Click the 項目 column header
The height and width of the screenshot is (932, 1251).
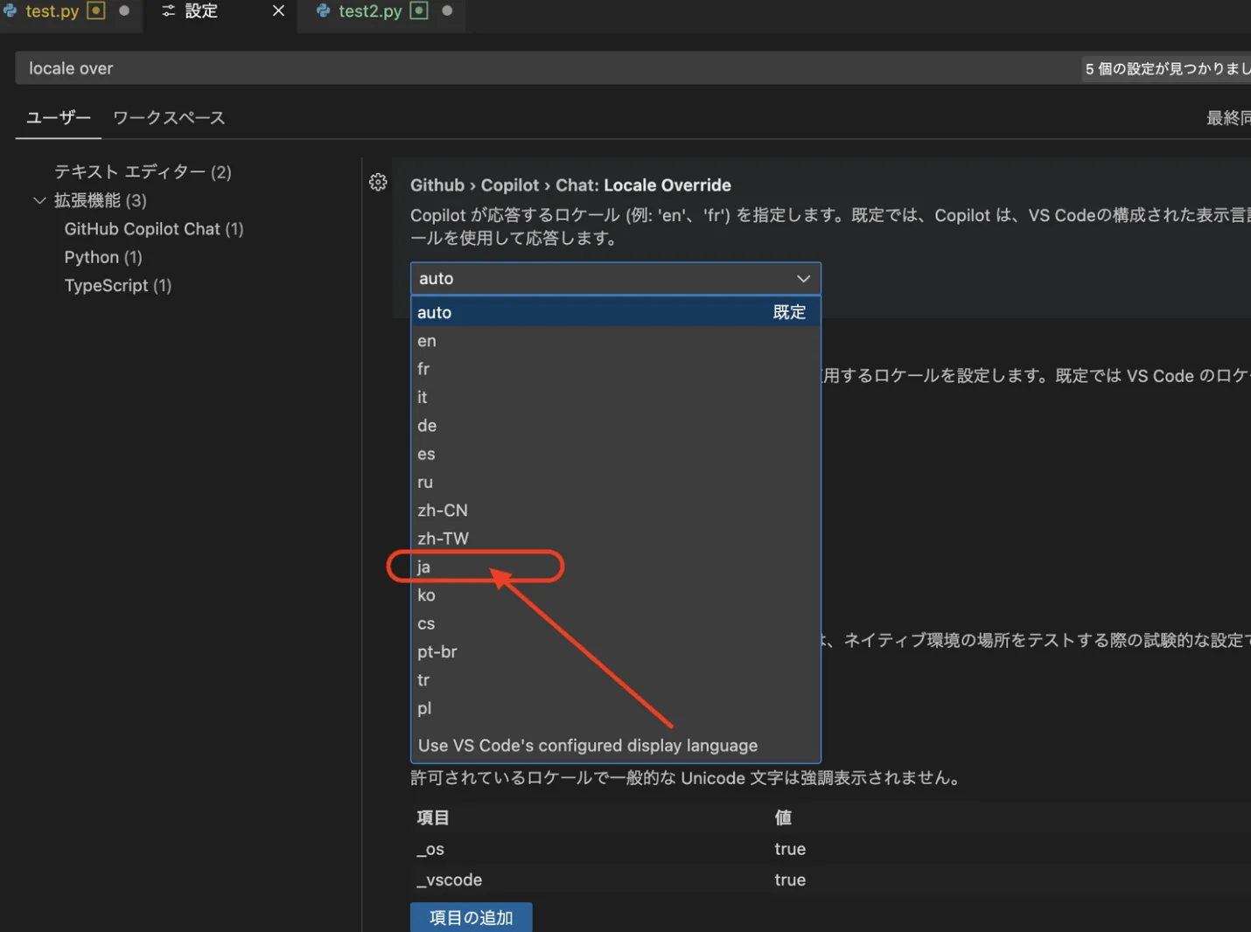coord(433,817)
